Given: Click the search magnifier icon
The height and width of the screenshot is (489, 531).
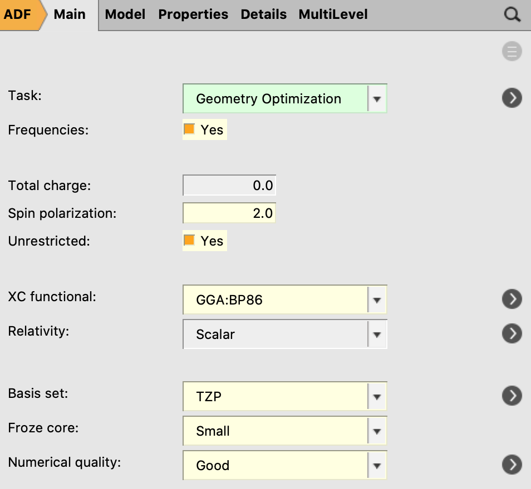Looking at the screenshot, I should click(x=512, y=15).
